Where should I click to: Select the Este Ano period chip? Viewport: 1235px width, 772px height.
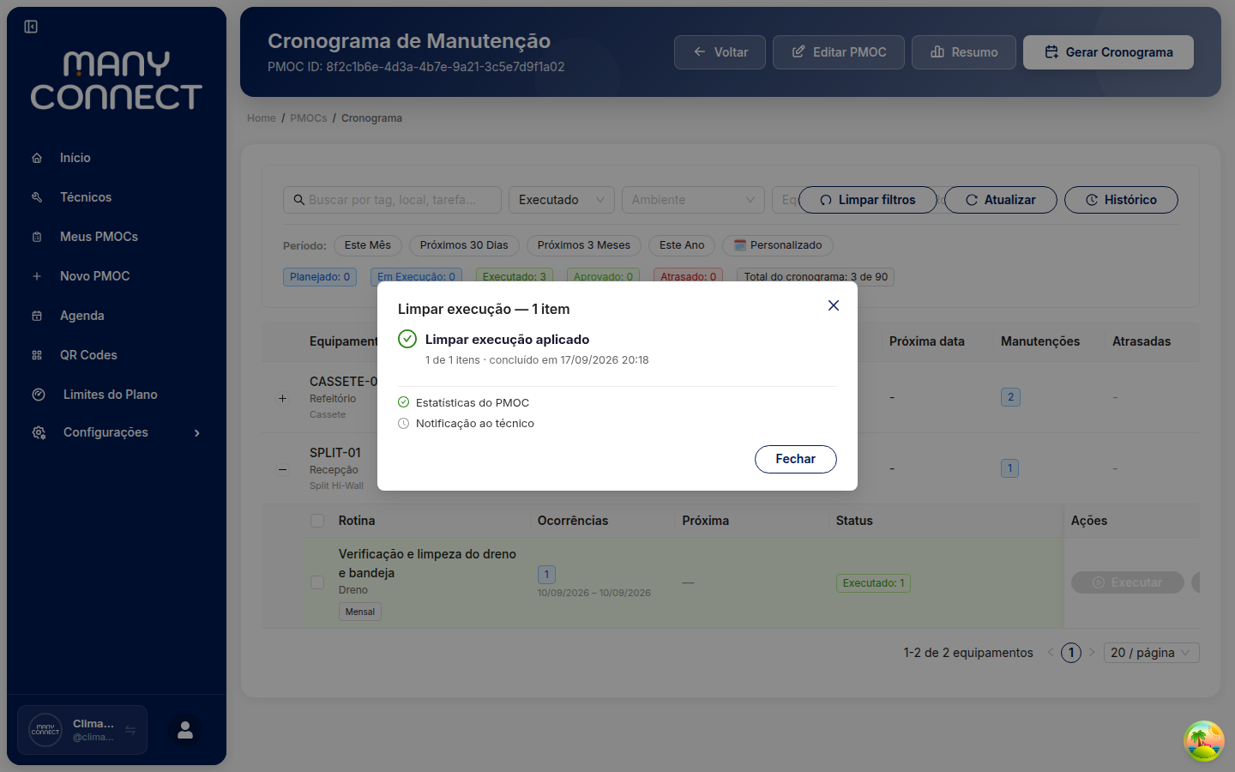682,245
